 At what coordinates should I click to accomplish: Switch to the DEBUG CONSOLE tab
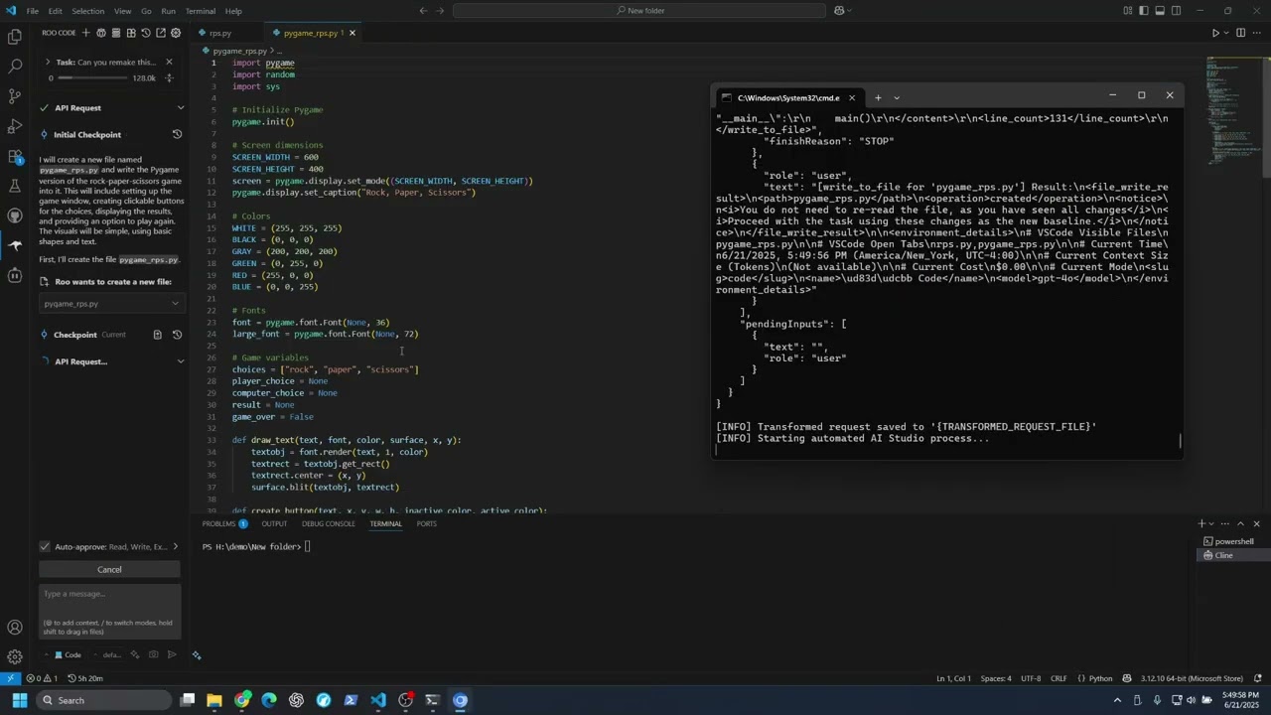tap(329, 523)
